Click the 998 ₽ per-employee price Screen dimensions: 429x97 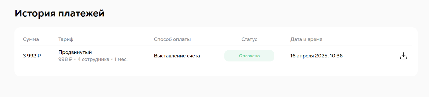point(65,59)
